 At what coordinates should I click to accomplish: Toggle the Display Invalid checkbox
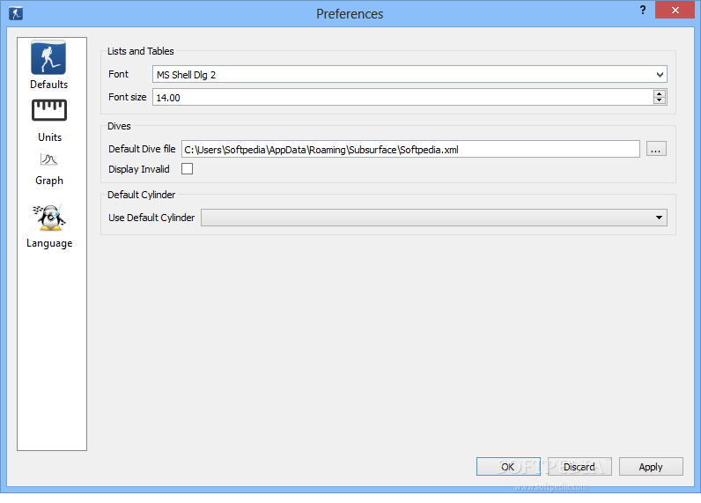pos(187,169)
